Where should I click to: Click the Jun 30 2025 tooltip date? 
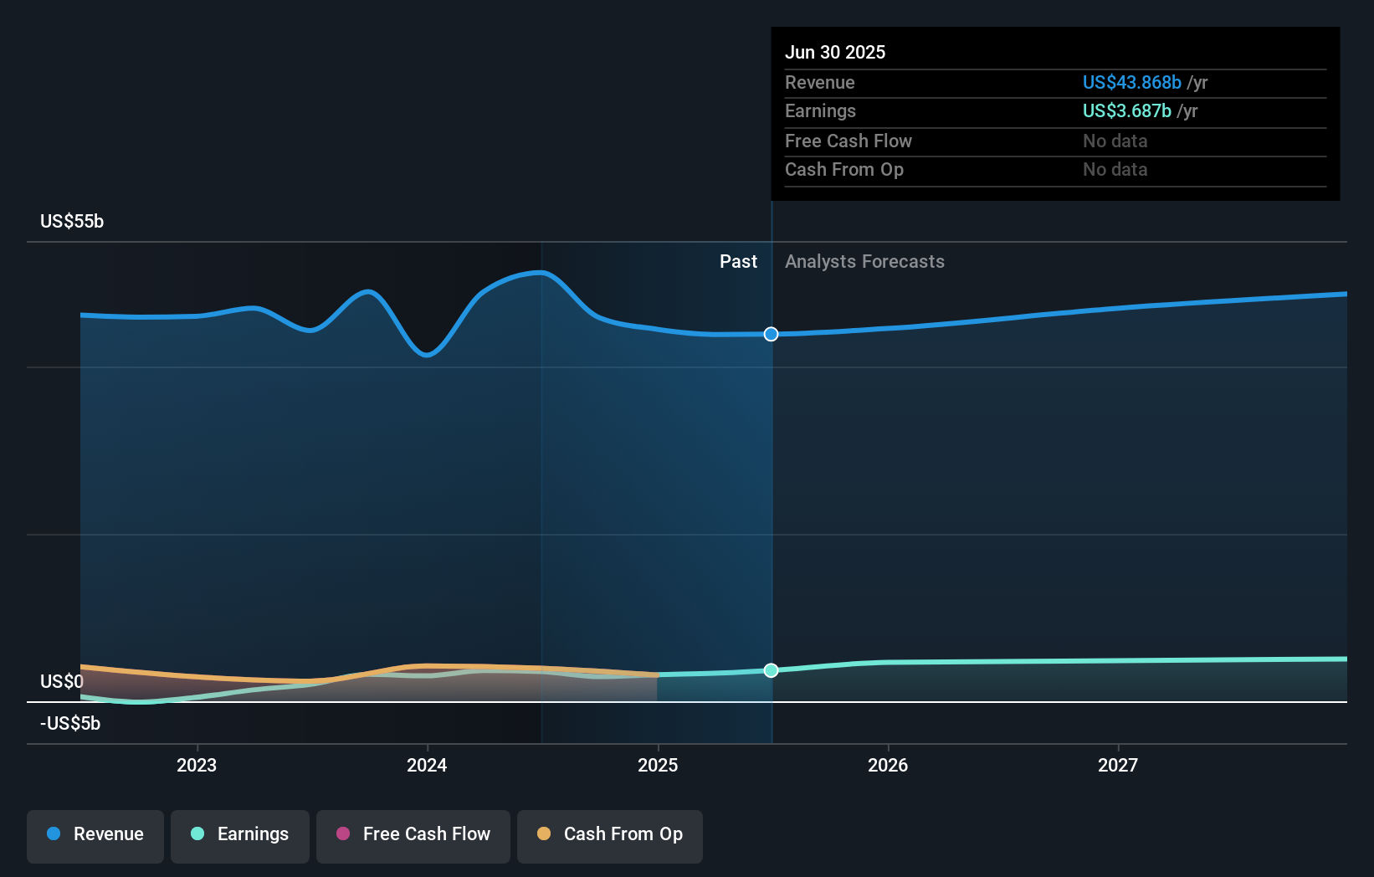click(835, 52)
